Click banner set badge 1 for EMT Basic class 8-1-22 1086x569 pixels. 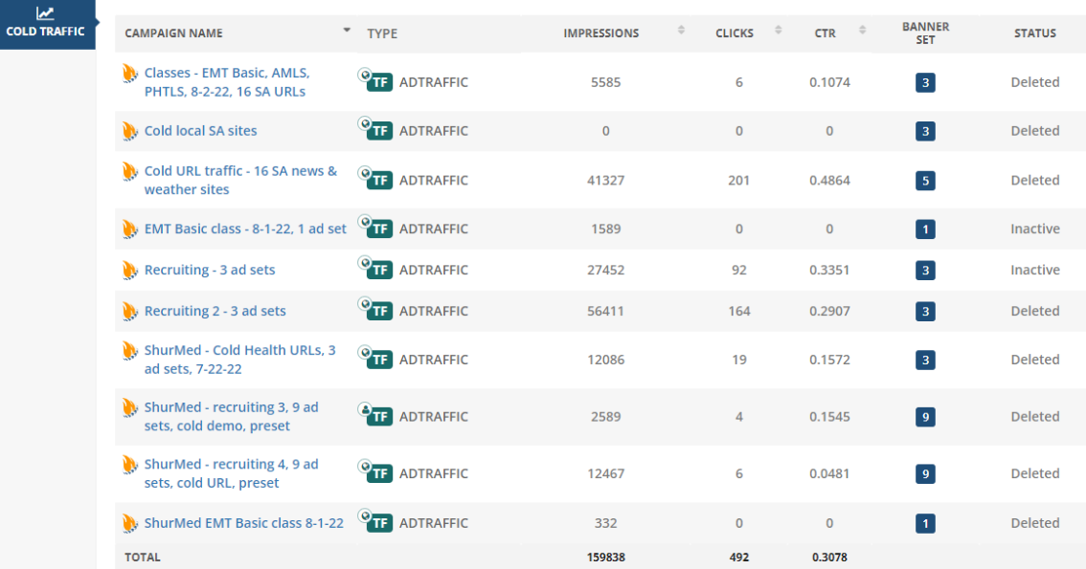(924, 230)
